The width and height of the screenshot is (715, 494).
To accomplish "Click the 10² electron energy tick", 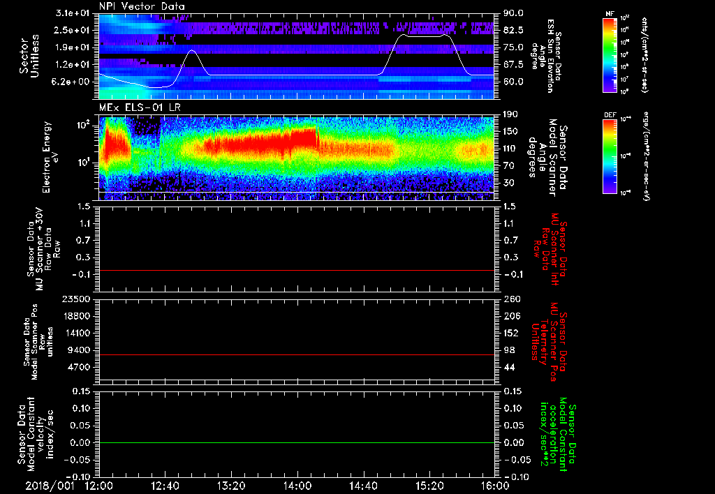I will point(82,125).
